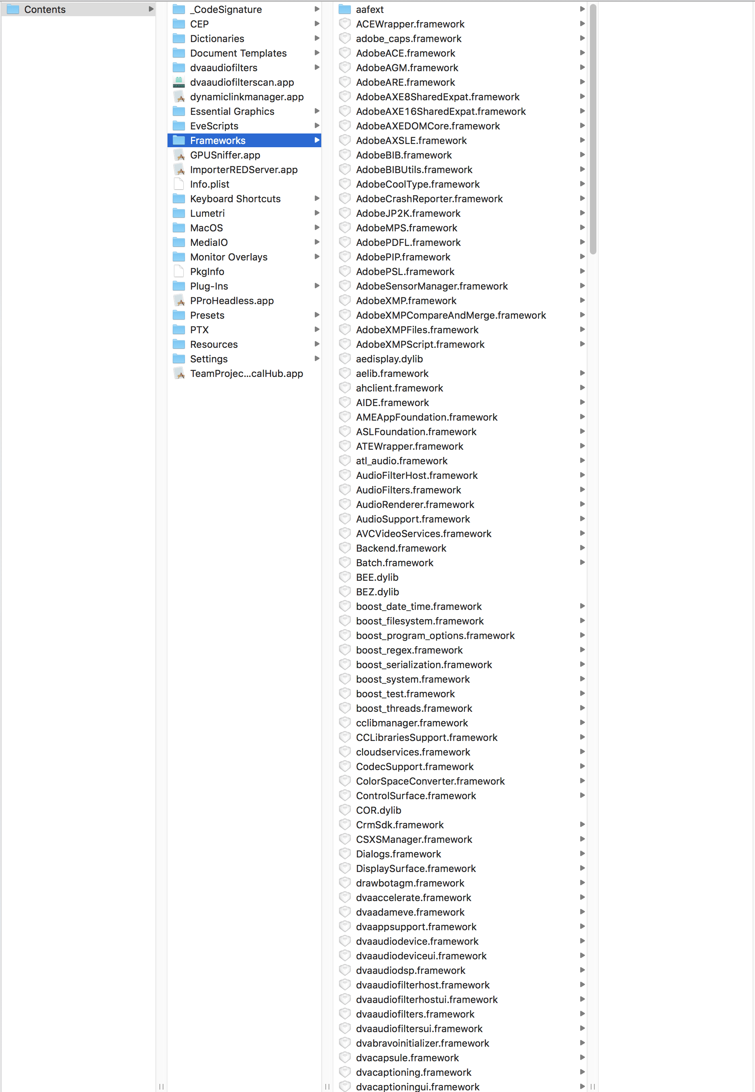Select boost_program_options.framework
The image size is (755, 1092).
pyautogui.click(x=460, y=635)
